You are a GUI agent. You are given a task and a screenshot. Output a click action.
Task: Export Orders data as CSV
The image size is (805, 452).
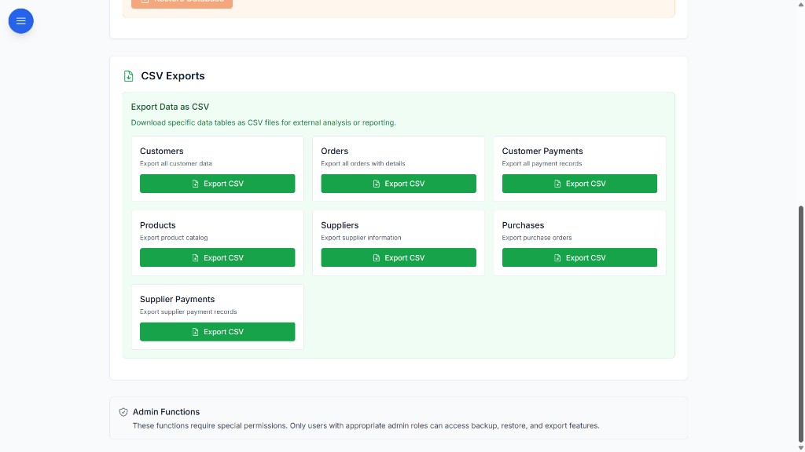coord(399,184)
